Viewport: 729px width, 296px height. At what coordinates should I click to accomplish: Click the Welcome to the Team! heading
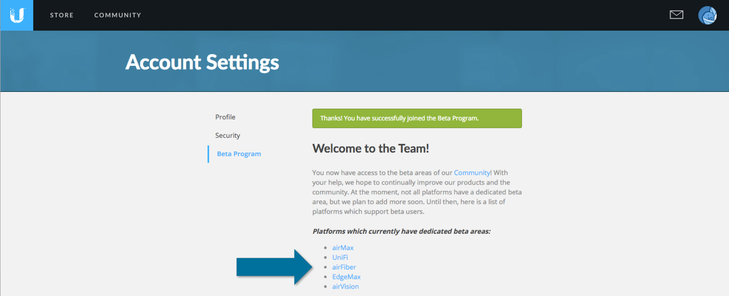tap(370, 149)
